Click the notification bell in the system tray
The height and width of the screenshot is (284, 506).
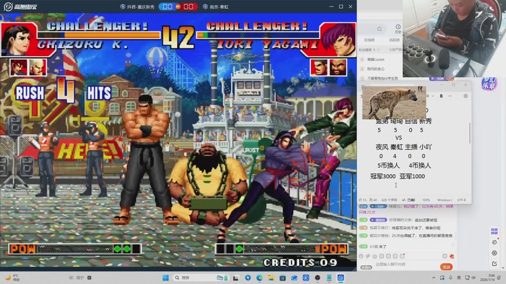[x=498, y=278]
